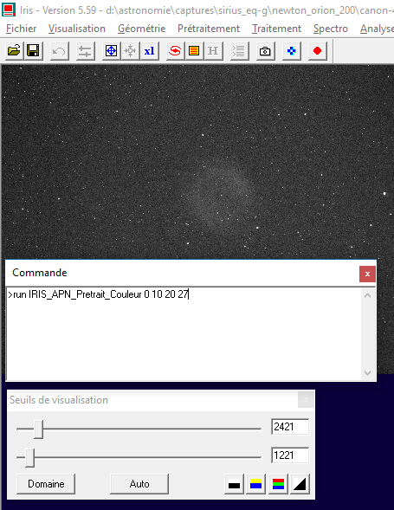Open the camera acquisition icon
Screen dimensions: 394x510
265,51
